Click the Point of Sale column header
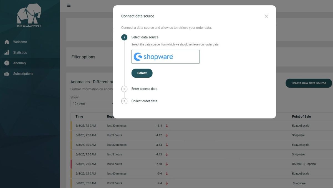333x188 pixels. pyautogui.click(x=301, y=116)
